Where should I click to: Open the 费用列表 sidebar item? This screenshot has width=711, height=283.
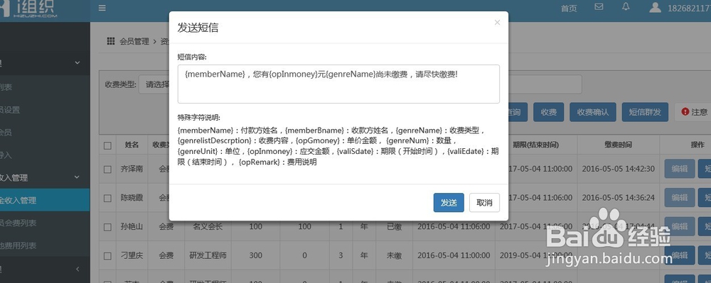[x=45, y=245]
